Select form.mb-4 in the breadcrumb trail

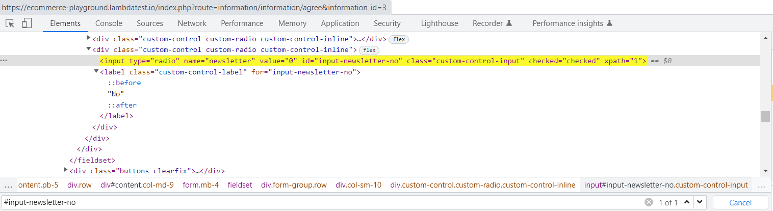(200, 185)
